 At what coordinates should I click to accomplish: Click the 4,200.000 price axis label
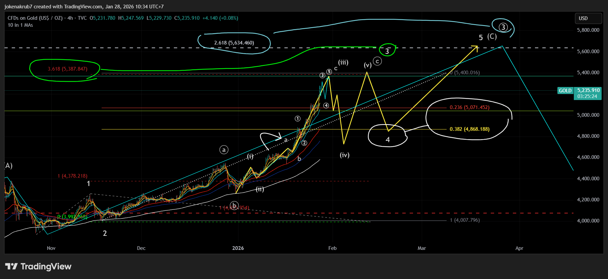click(x=588, y=200)
